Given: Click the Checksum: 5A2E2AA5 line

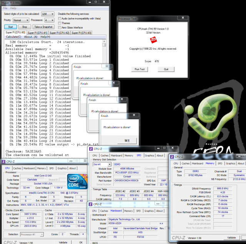Looking at the screenshot, I should pyautogui.click(x=23, y=151).
